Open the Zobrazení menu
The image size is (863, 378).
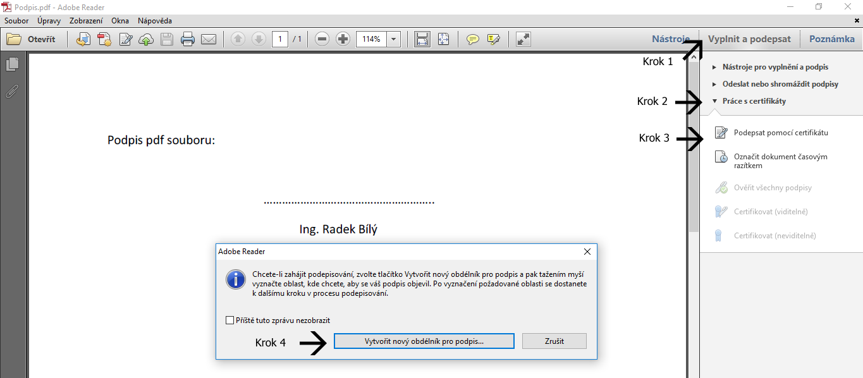tap(86, 21)
